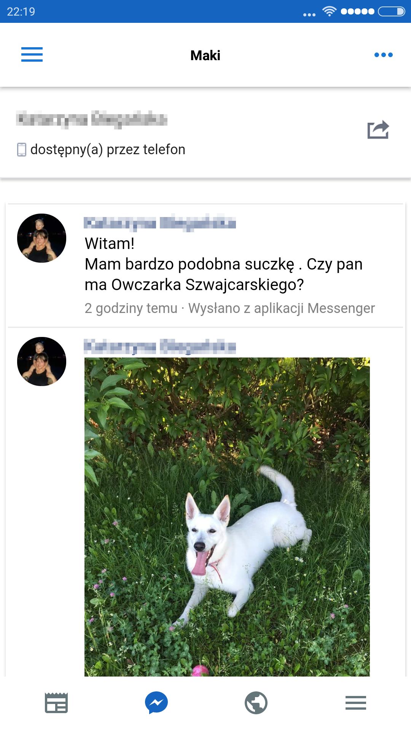
Task: Open the hamburger menu in the header
Action: click(x=32, y=54)
